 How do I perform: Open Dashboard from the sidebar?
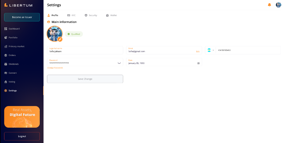tap(14, 29)
